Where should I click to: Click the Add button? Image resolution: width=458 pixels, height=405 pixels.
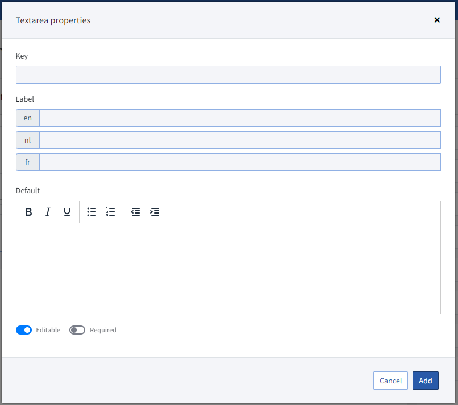[x=426, y=381]
